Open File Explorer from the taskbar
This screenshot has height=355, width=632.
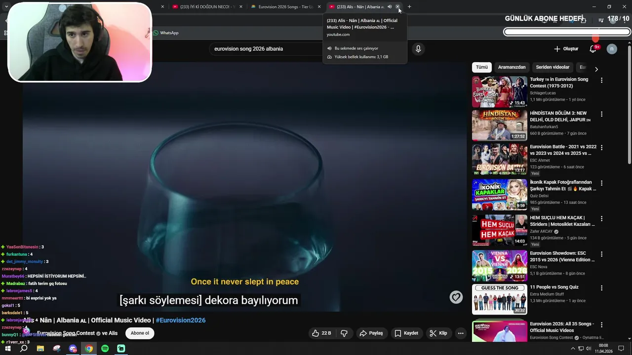pyautogui.click(x=40, y=349)
